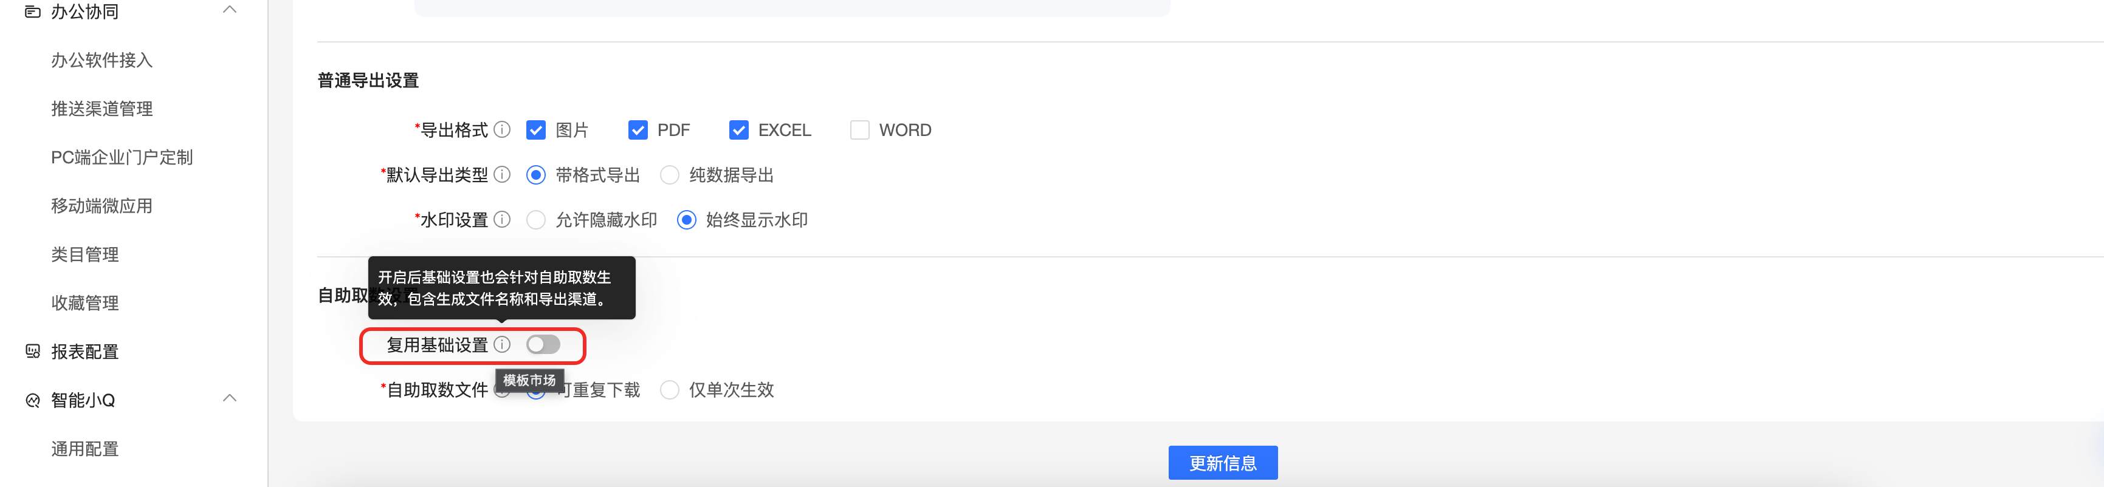2104x487 pixels.
Task: Uncheck the PDF export format checkbox
Action: 638,131
